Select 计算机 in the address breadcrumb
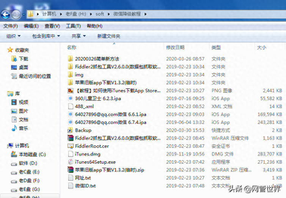The image size is (286, 198). click(x=49, y=14)
